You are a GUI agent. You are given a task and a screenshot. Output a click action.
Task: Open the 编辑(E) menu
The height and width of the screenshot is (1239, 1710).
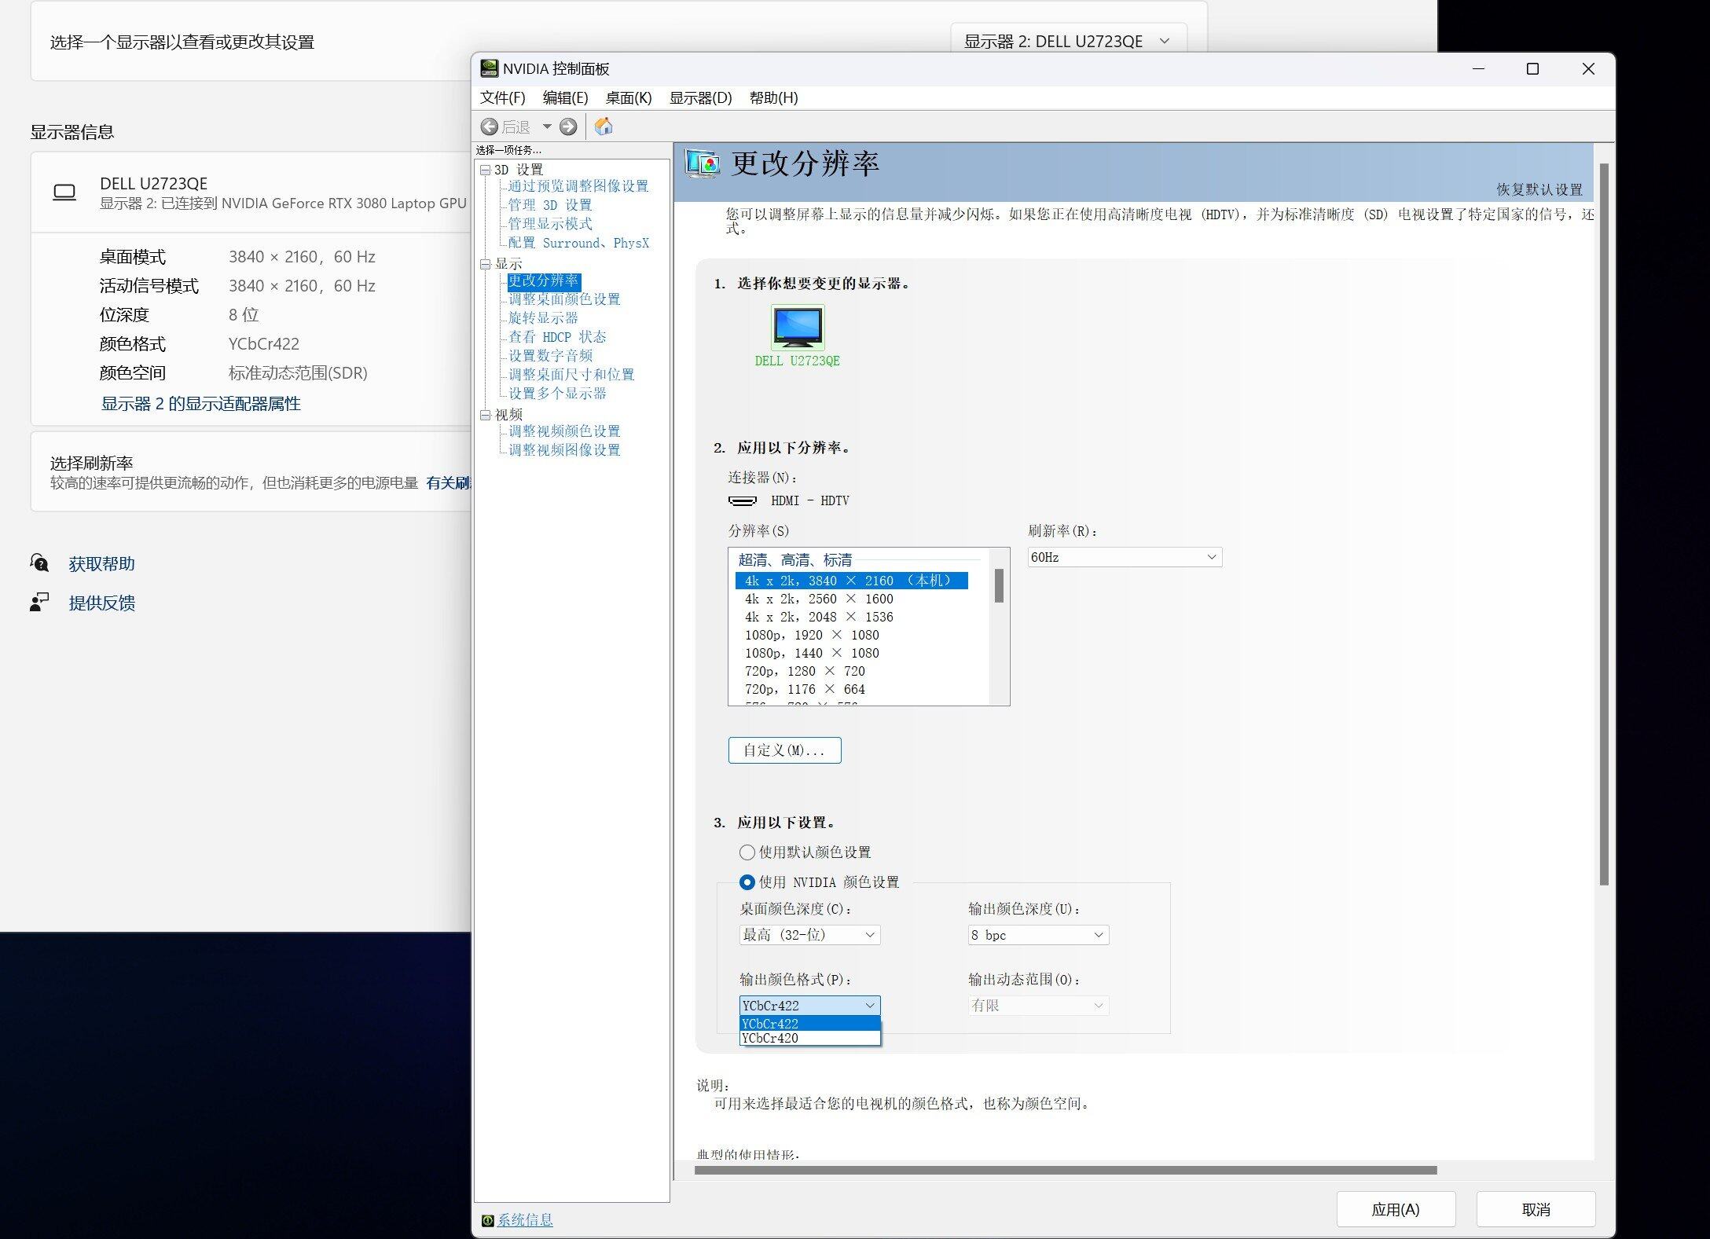click(565, 97)
